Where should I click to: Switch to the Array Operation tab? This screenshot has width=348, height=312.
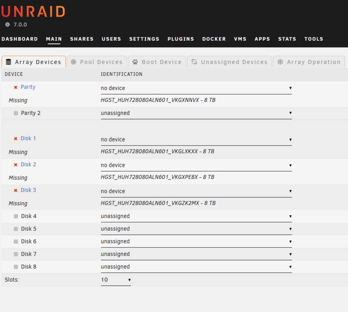309,62
